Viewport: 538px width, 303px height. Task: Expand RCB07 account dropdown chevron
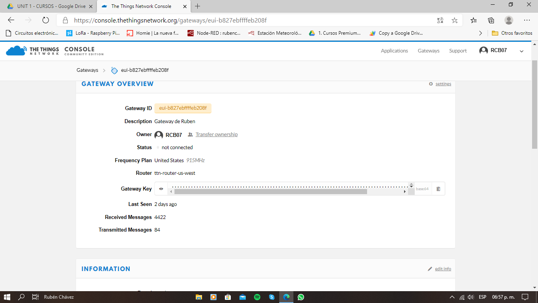coord(522,51)
